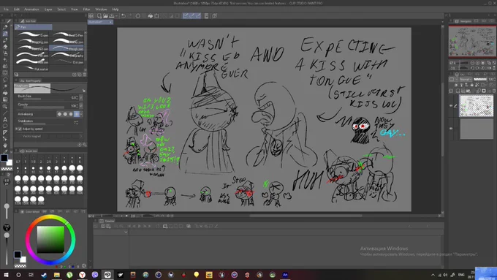Select the Lasso selection tool
This screenshot has height=280, width=497.
click(x=5, y=80)
